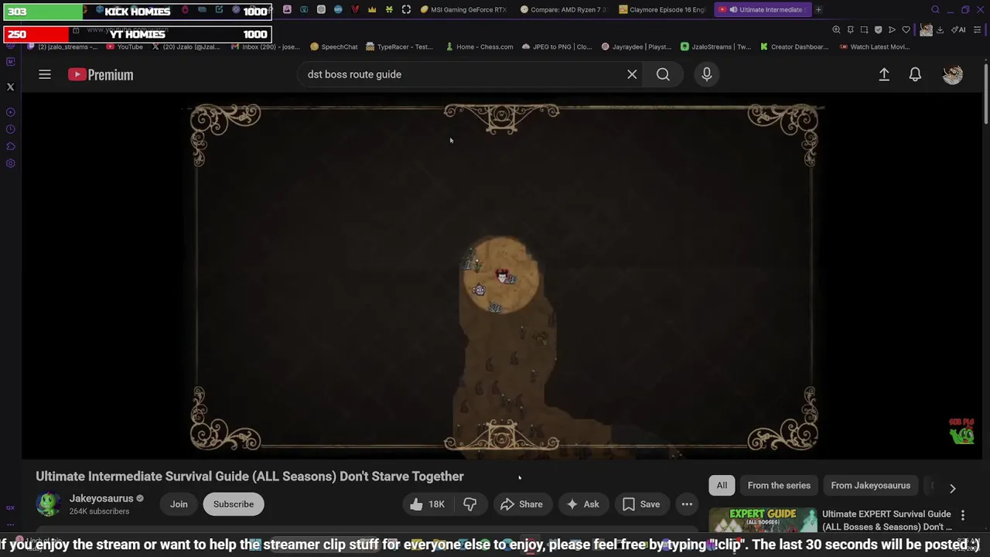The width and height of the screenshot is (990, 557).
Task: Select the All filter chip
Action: [x=722, y=486]
